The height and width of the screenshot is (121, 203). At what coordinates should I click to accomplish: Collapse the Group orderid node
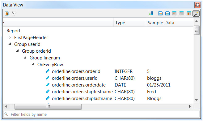coord(18,51)
